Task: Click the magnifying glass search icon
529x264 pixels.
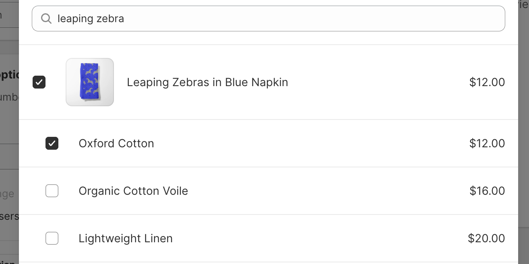Action: [46, 19]
